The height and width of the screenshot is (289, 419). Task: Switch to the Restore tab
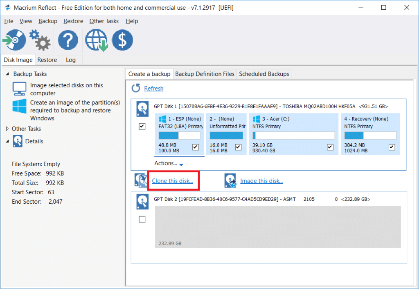click(x=47, y=60)
